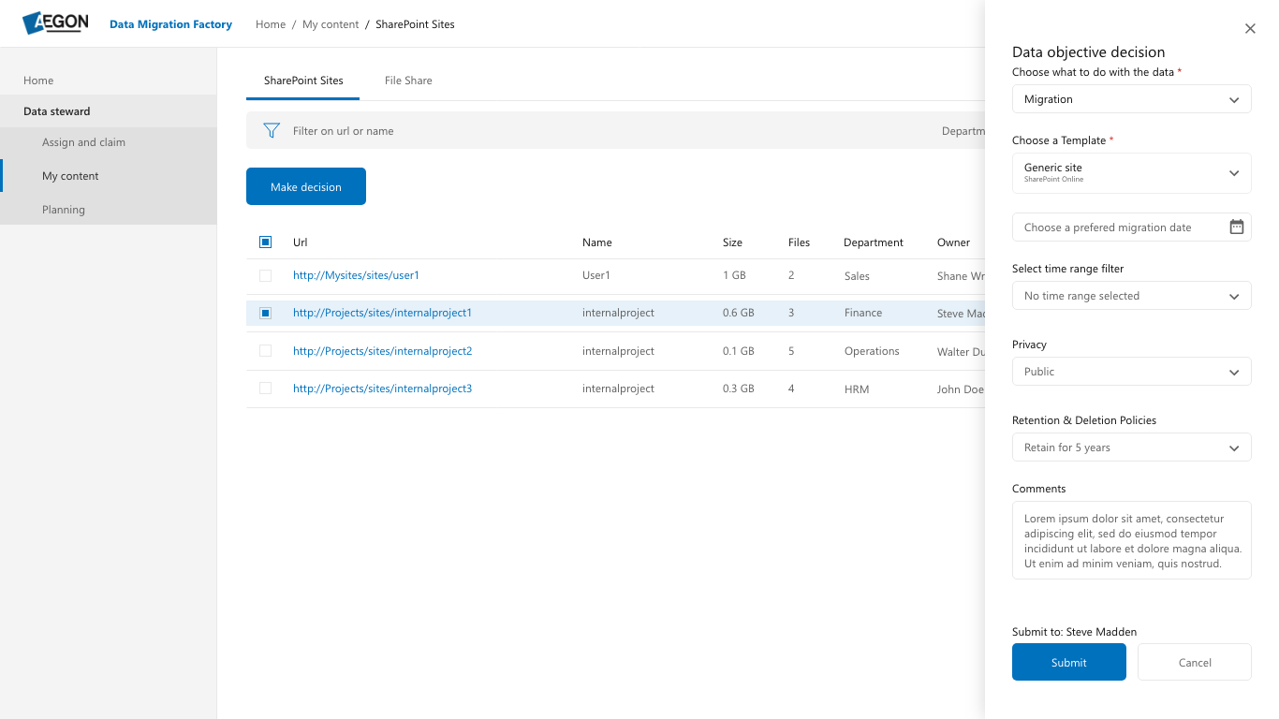Click the Make decision button

click(x=306, y=186)
